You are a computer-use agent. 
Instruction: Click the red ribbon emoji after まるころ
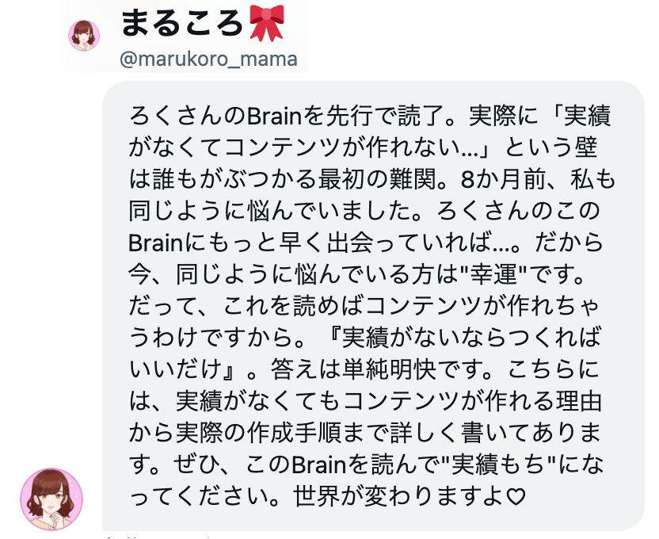click(267, 23)
